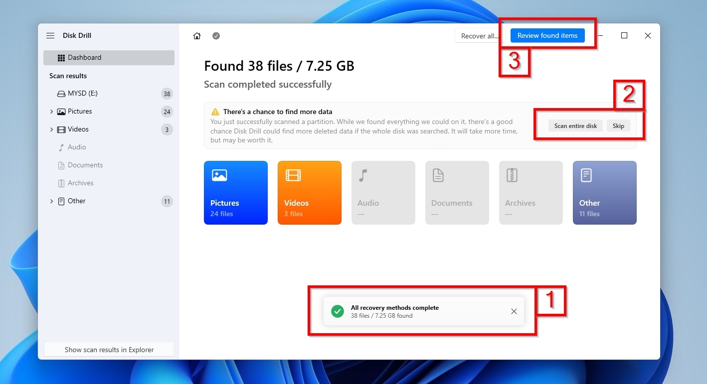Click the greyed-out Archives tile
Viewport: 707px width, 384px height.
(531, 193)
